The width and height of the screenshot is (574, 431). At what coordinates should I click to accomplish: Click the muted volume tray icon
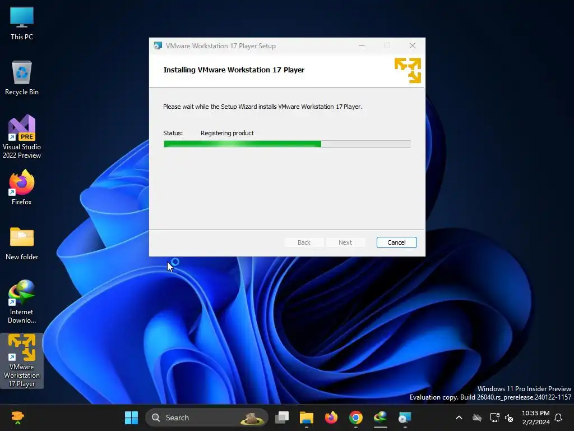click(x=509, y=418)
